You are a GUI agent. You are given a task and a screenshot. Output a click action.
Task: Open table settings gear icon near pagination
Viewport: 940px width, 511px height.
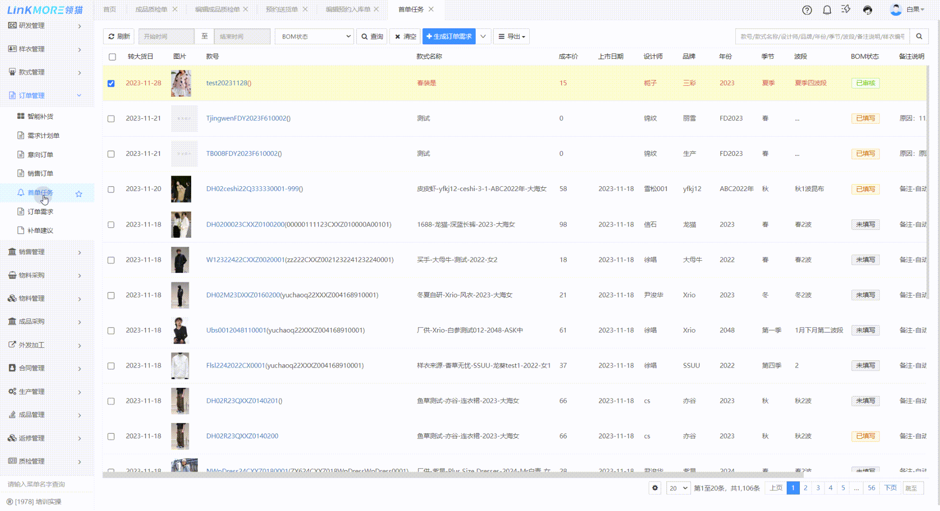coord(655,488)
